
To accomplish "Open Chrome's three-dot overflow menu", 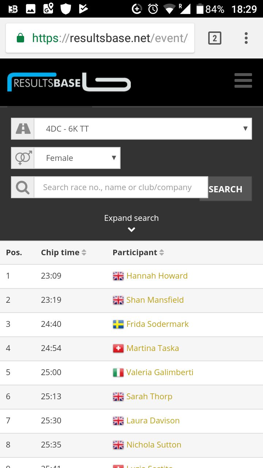I will click(x=246, y=38).
